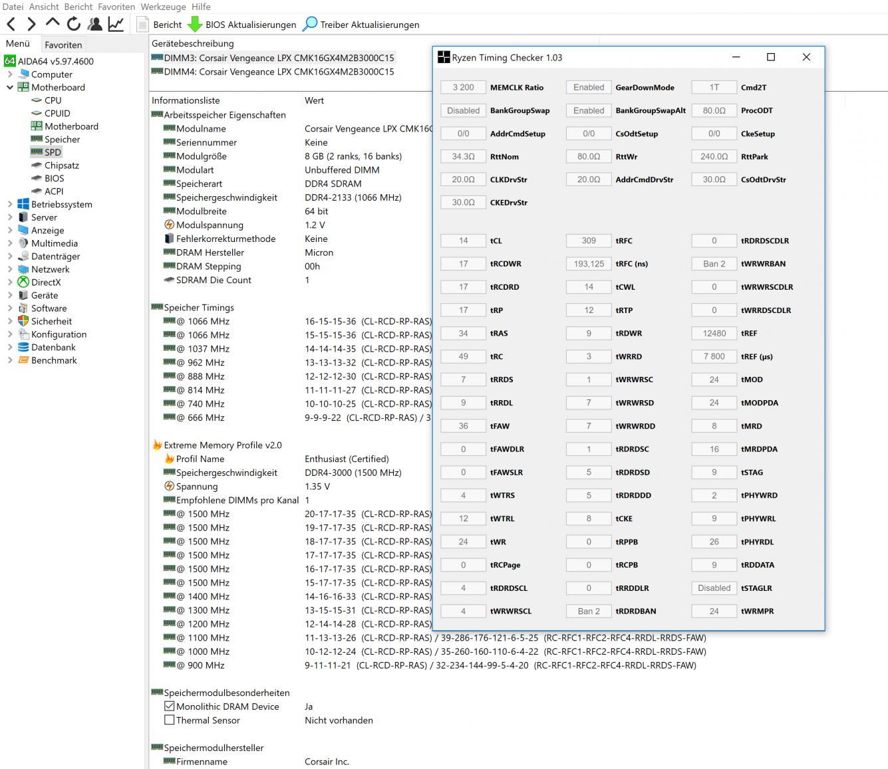Click the Datenbank database icon

coord(23,347)
